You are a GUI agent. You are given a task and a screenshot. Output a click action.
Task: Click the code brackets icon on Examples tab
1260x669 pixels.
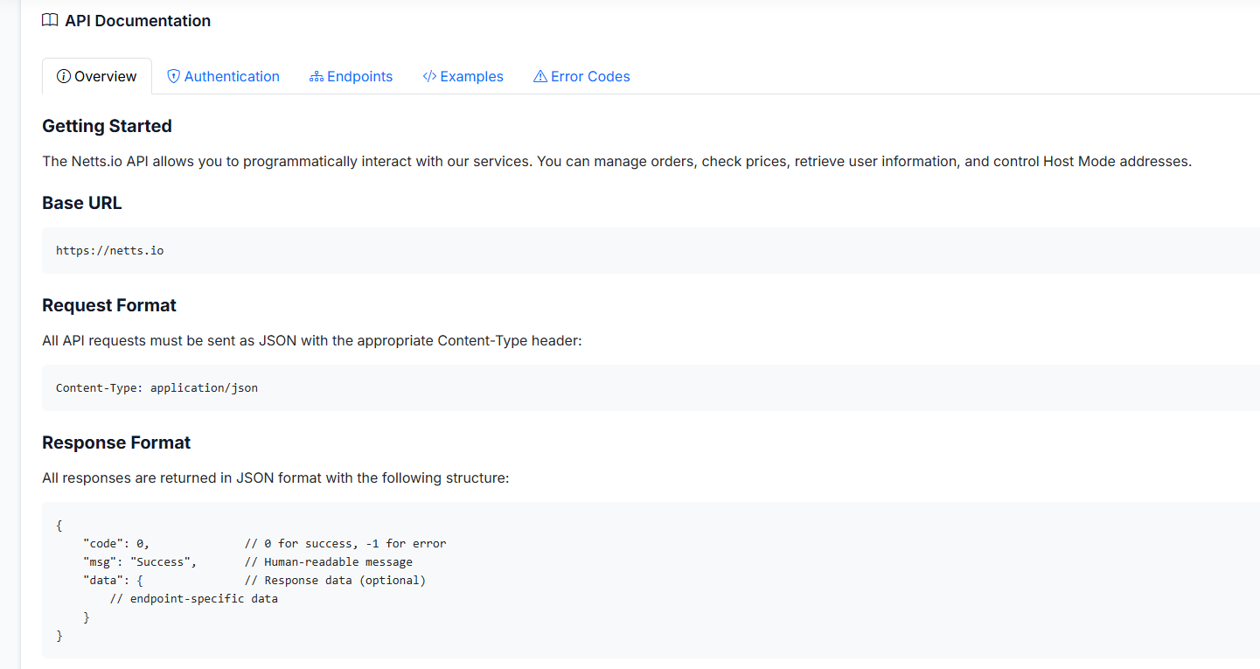tap(429, 77)
